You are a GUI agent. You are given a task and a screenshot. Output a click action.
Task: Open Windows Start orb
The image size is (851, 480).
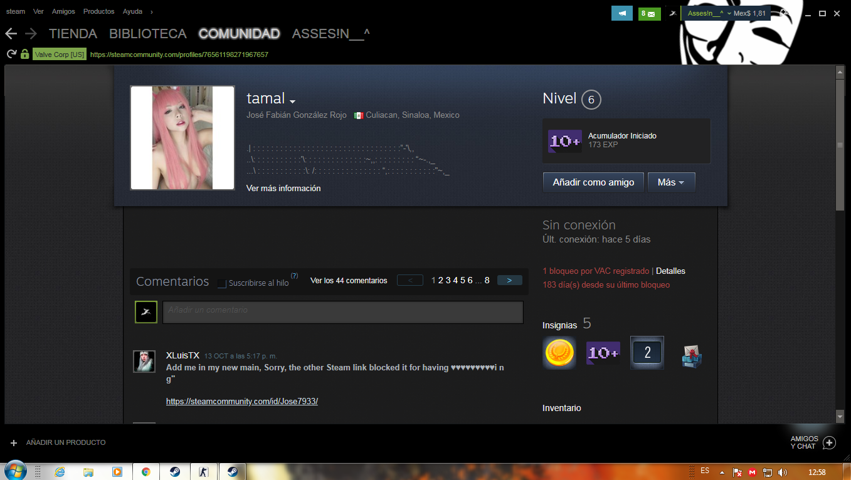pyautogui.click(x=14, y=471)
